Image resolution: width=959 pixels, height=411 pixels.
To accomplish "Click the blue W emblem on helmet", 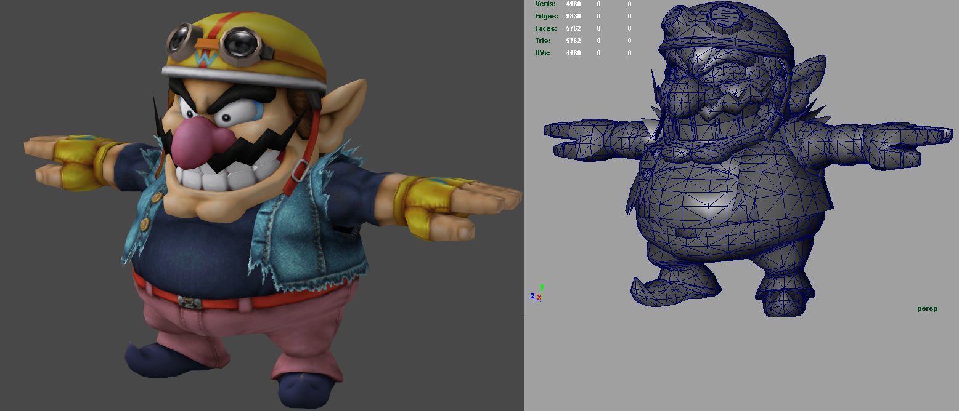I will click(205, 59).
